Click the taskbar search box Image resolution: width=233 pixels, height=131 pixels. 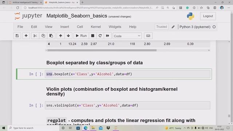33,128
